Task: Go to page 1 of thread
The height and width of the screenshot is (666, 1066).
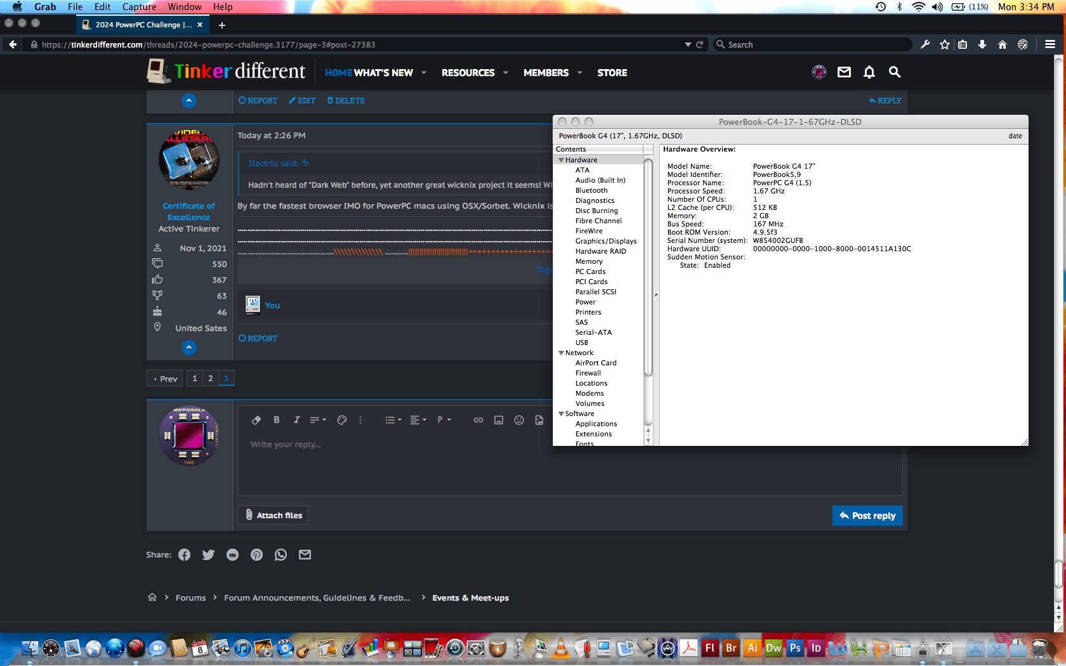Action: click(195, 379)
